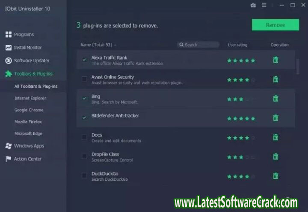Uncheck the Alexa Traffic Rank checkbox
Image resolution: width=308 pixels, height=212 pixels.
[84, 60]
